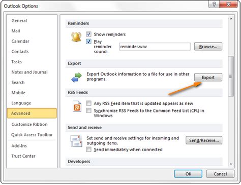Click the Export section heading
Viewport: 241px width, 185px height.
click(x=74, y=63)
